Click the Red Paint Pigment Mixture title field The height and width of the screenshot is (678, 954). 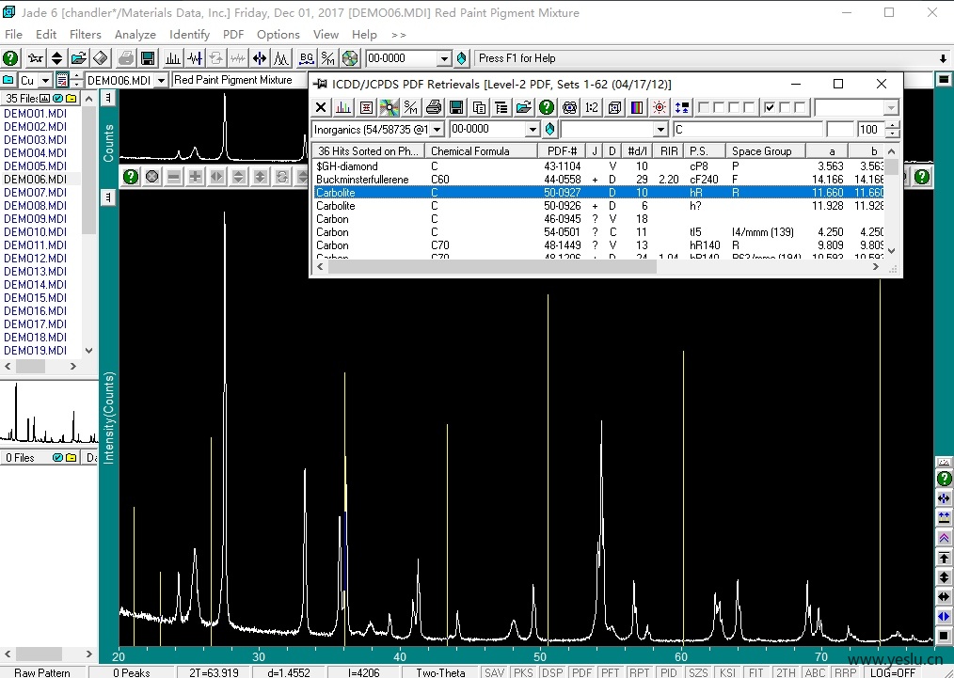pos(240,80)
